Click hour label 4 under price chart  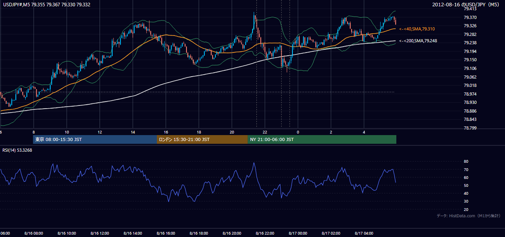tap(364, 132)
